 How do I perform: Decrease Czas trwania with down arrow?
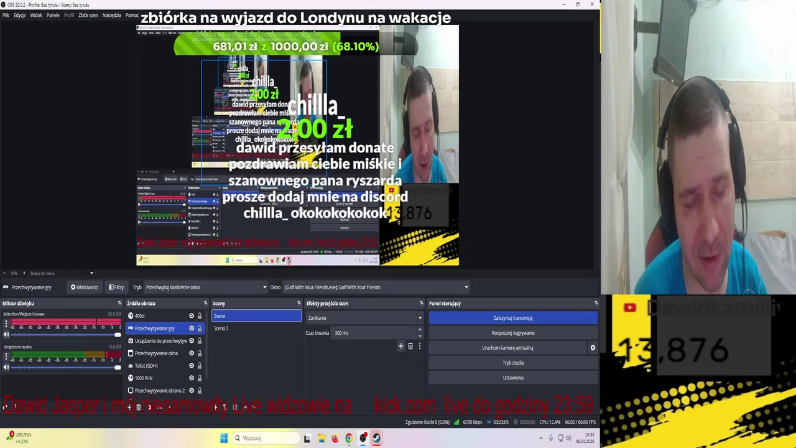click(420, 336)
